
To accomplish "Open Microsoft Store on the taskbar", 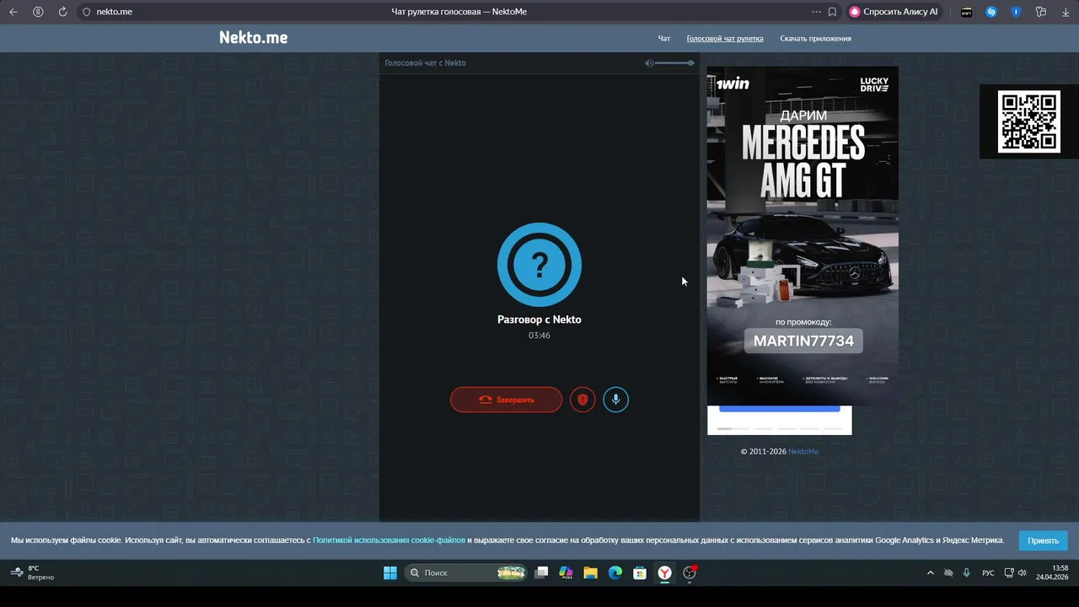I will pyautogui.click(x=640, y=573).
